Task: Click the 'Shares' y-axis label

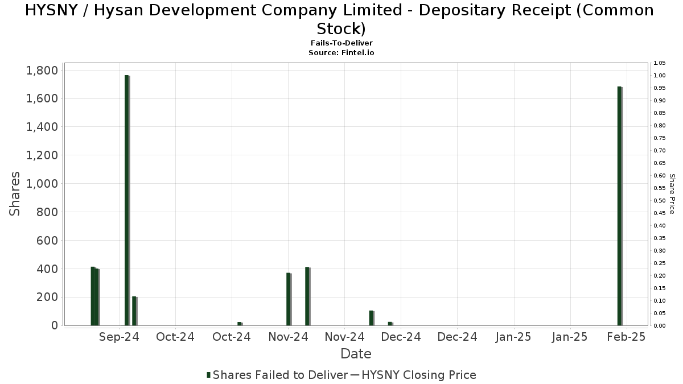Action: [x=15, y=193]
